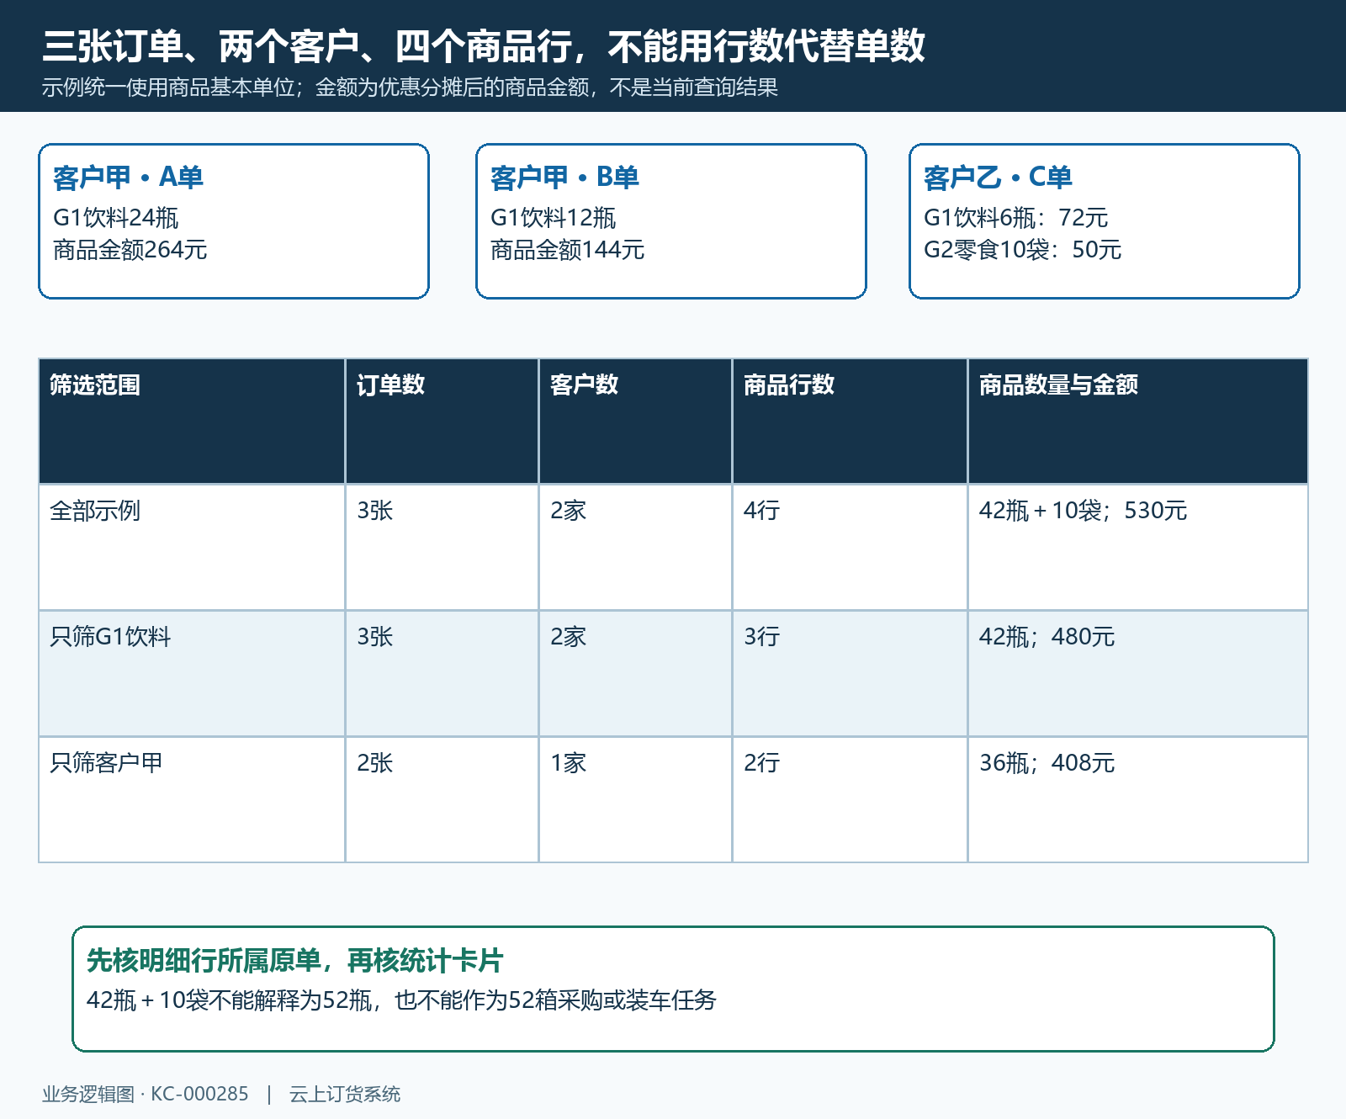This screenshot has height=1119, width=1346.
Task: Click the subtitle starting with 示例统一使用商品基本单位
Action: click(x=410, y=88)
